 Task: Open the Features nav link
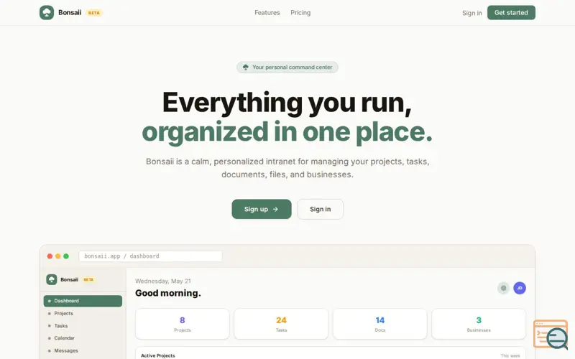267,12
